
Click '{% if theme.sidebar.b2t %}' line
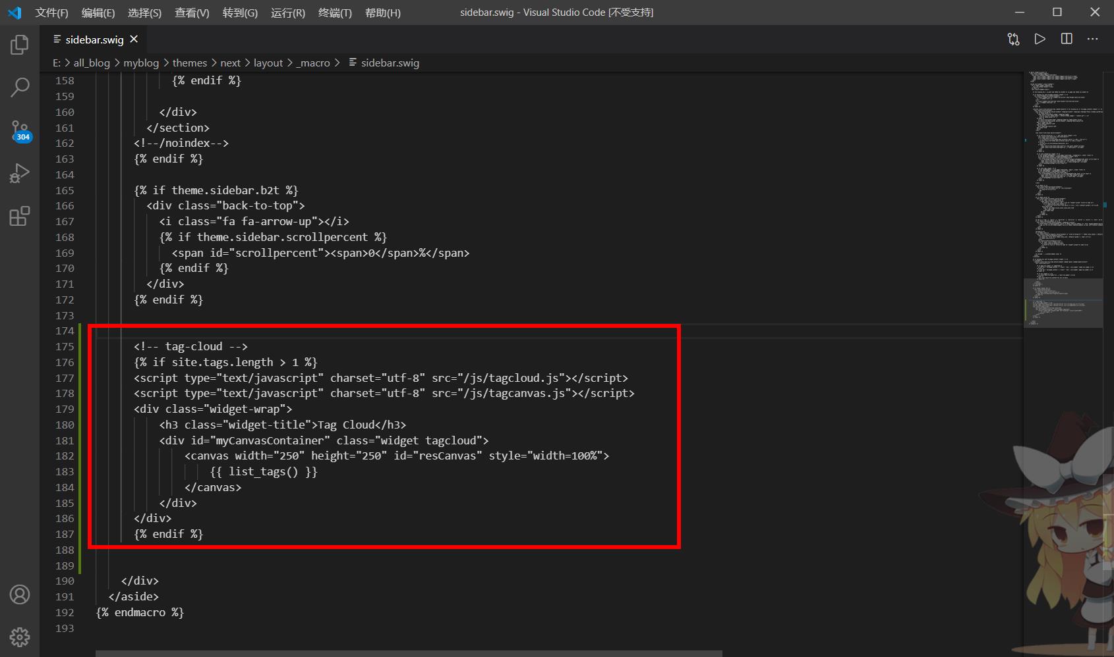[216, 190]
